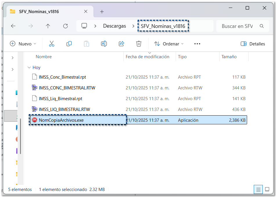Click the Cut scissors icon
The height and width of the screenshot is (198, 277).
[52, 44]
